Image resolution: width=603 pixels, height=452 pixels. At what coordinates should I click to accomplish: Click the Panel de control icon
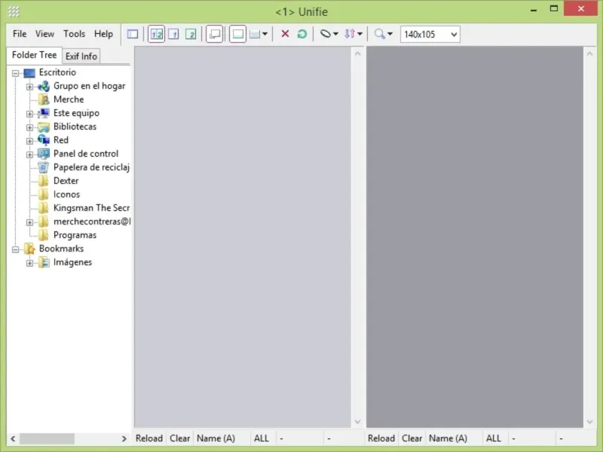point(44,154)
